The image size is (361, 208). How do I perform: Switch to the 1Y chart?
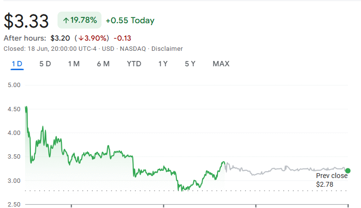(163, 64)
